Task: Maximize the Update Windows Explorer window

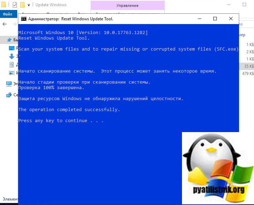Action: point(244,5)
